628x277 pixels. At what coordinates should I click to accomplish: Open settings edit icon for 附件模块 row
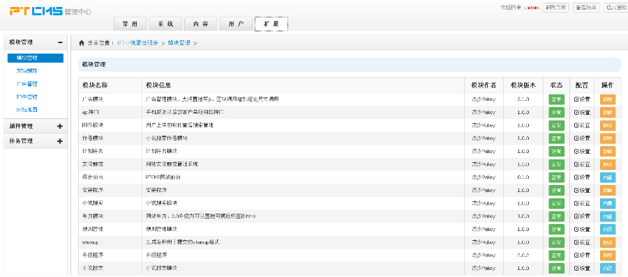(577, 125)
